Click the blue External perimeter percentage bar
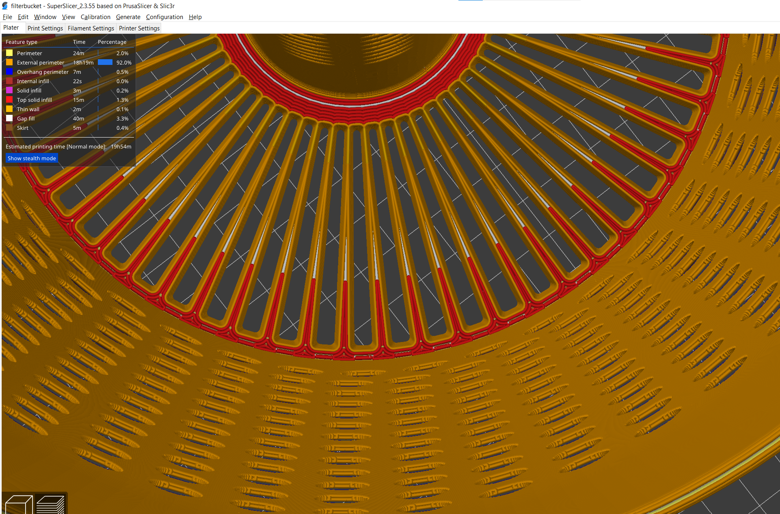 [105, 62]
